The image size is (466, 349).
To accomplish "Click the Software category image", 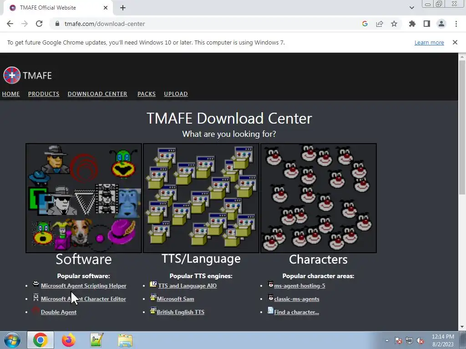I will click(x=84, y=198).
